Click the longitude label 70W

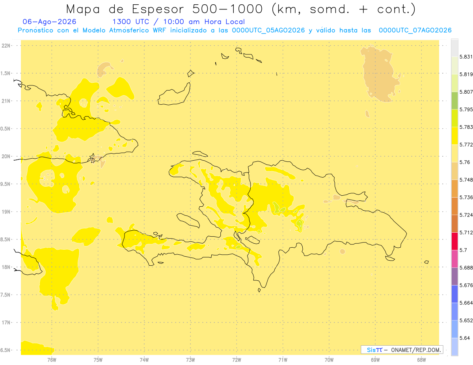click(329, 360)
